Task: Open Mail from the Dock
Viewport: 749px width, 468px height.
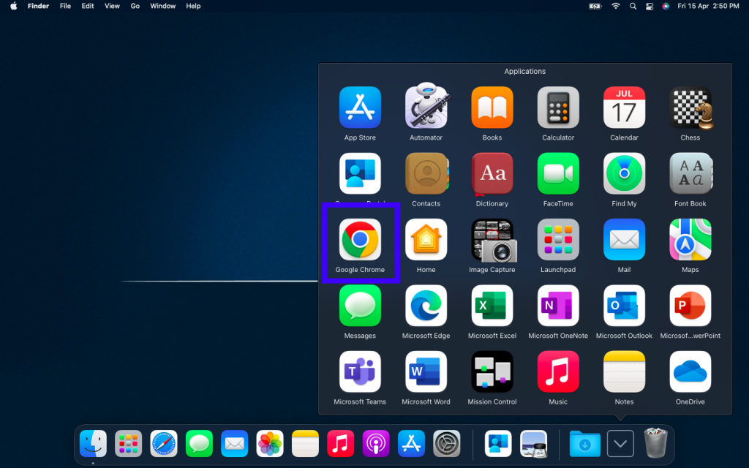Action: [235, 443]
